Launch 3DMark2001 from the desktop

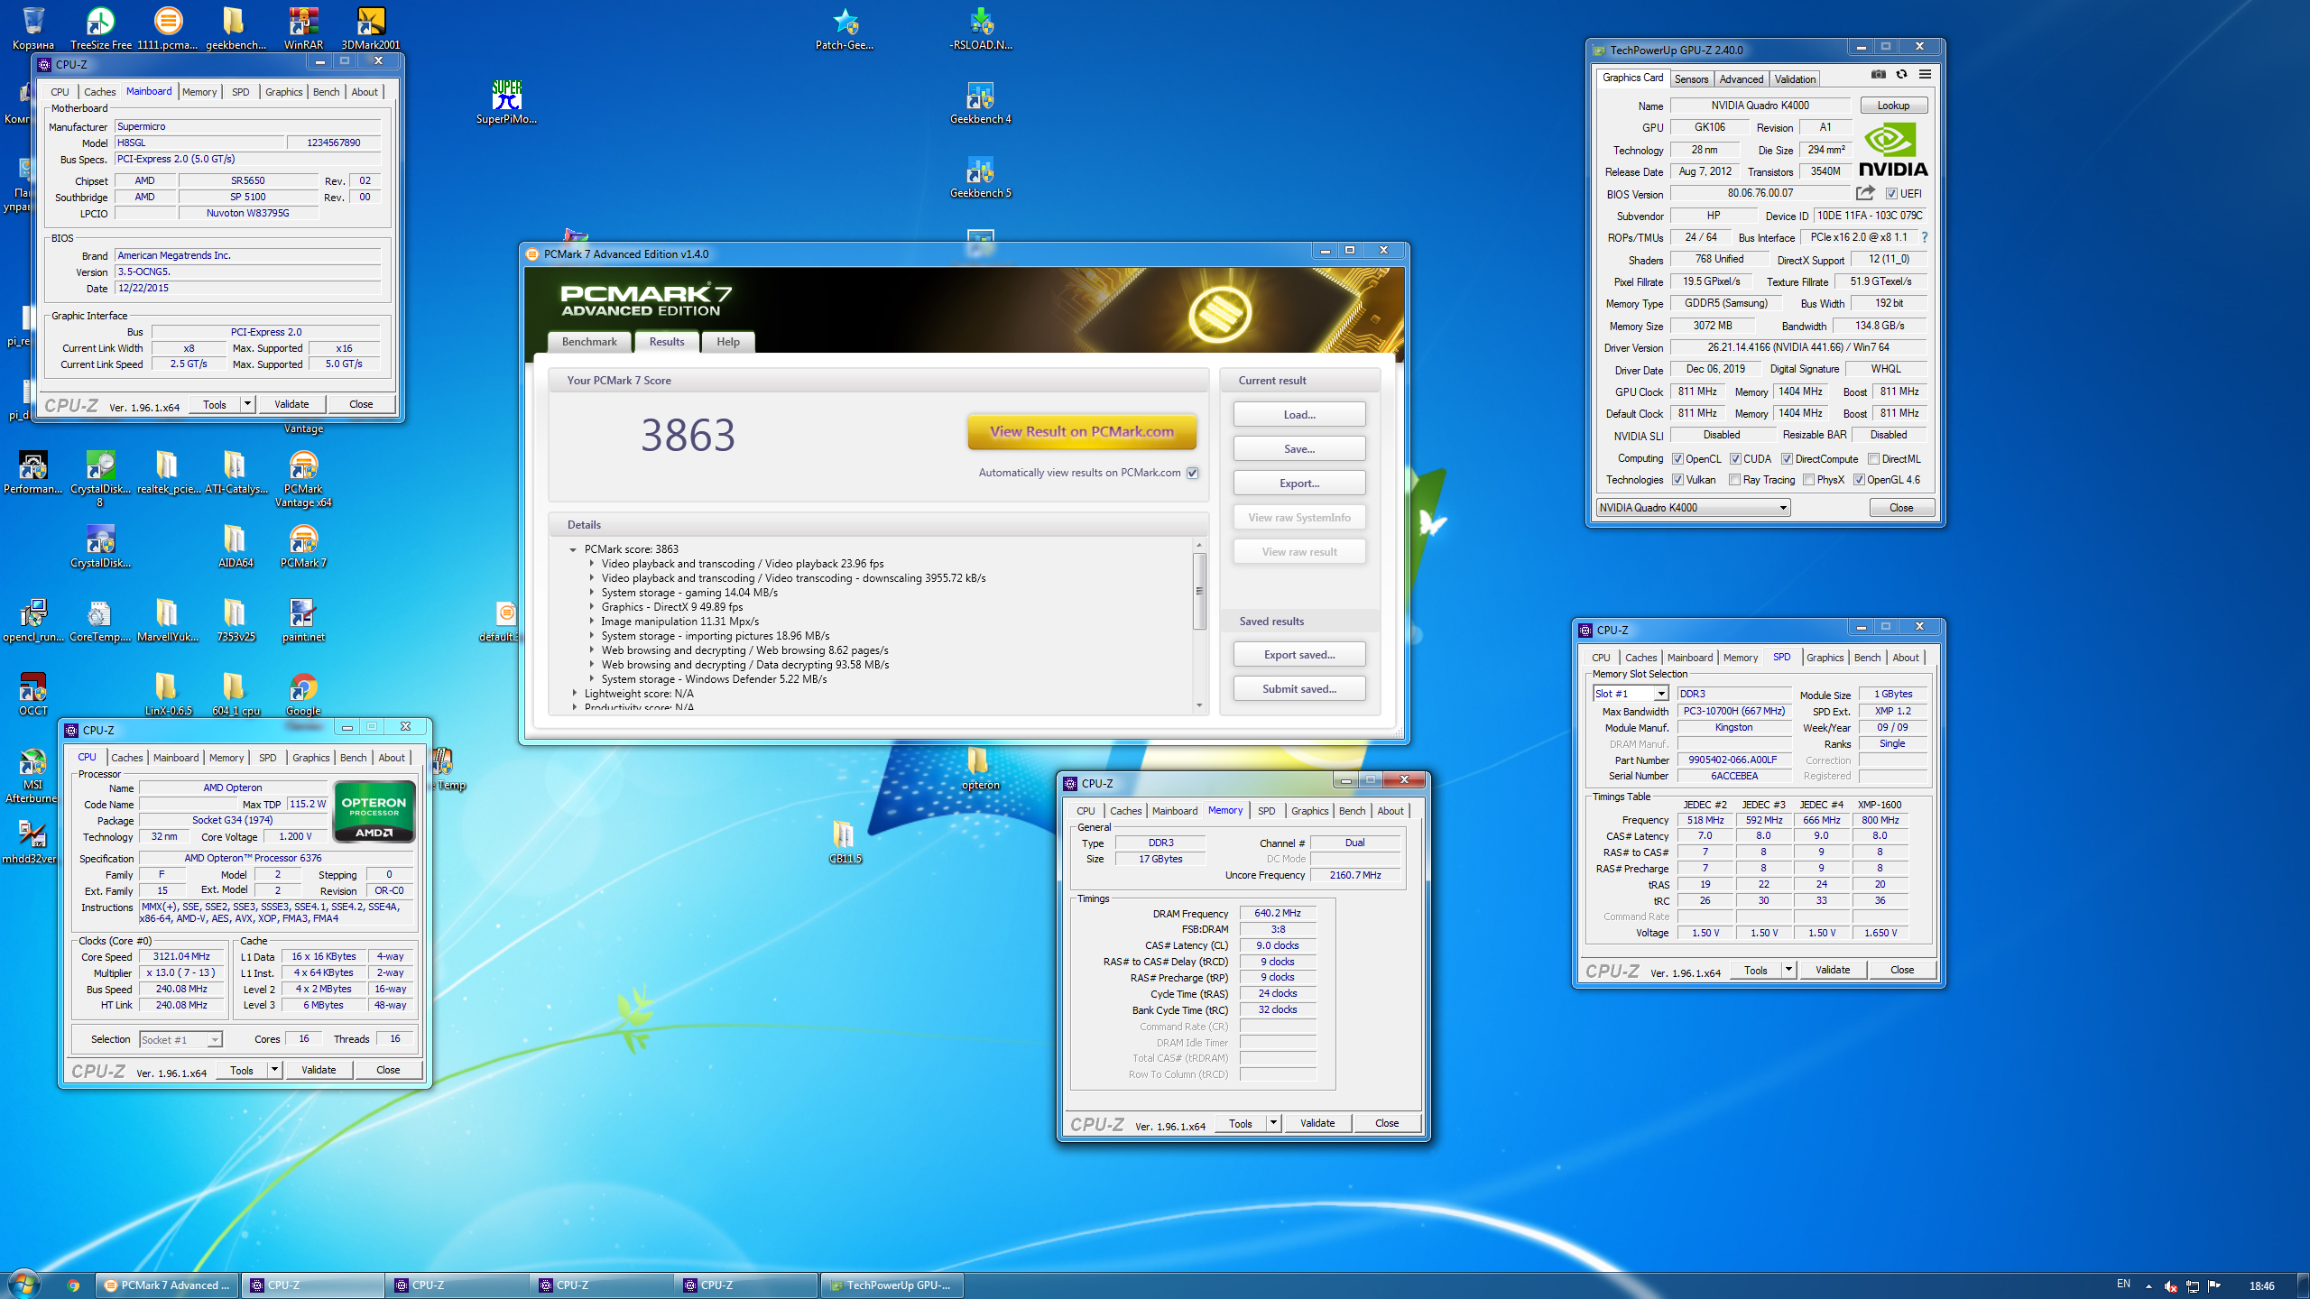point(371,28)
